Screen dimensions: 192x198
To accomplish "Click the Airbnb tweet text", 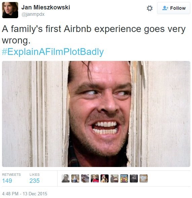I will (x=94, y=34).
